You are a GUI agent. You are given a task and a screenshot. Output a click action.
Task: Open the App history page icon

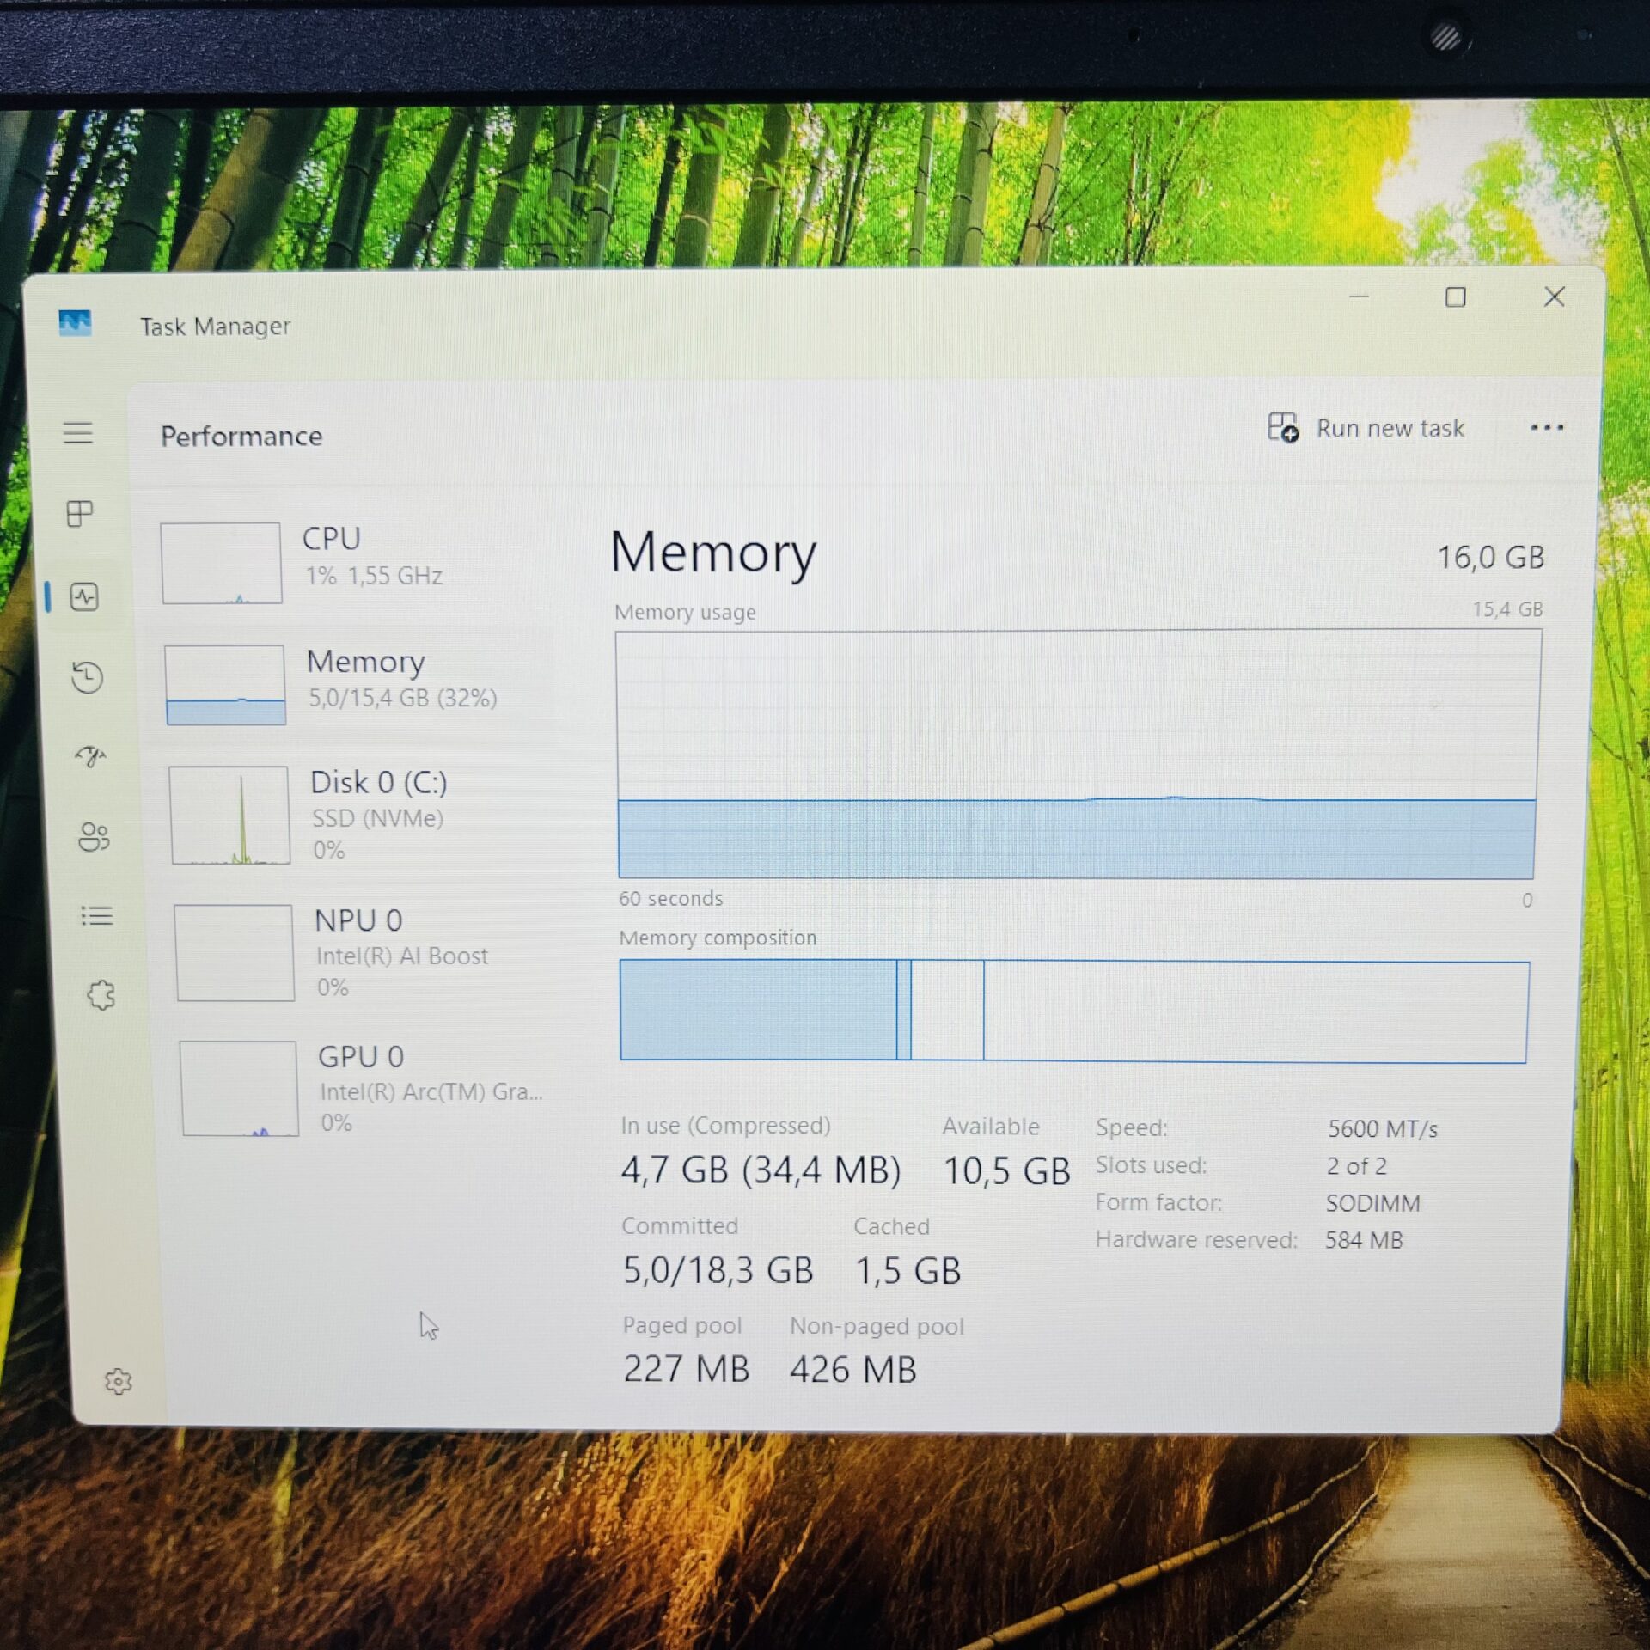[87, 677]
